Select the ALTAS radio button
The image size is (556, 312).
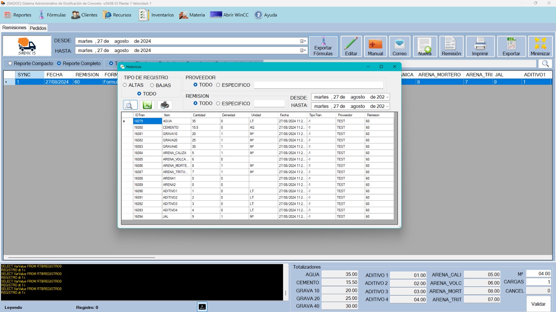(125, 85)
